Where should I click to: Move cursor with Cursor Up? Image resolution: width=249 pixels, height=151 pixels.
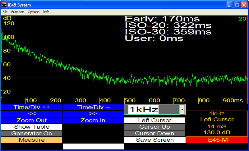pos(155,127)
